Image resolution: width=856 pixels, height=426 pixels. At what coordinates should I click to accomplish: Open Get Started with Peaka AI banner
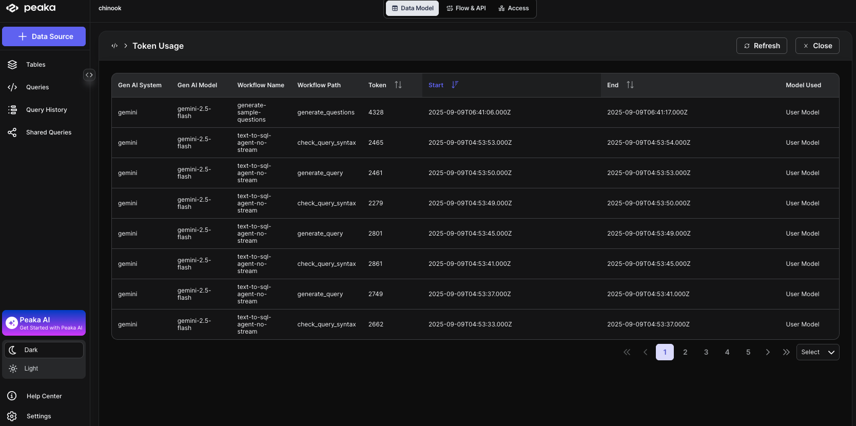tap(44, 323)
